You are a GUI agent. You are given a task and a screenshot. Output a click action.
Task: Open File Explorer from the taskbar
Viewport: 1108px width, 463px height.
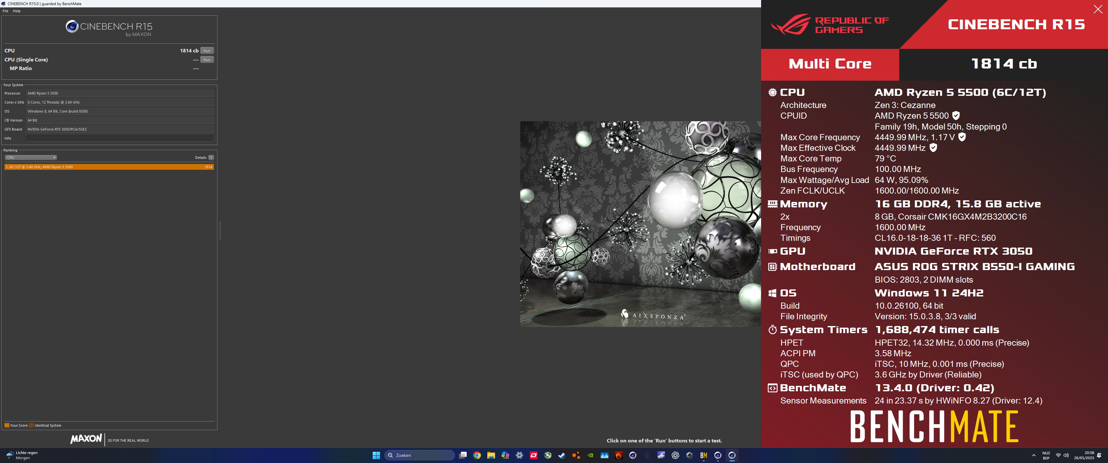pos(491,455)
